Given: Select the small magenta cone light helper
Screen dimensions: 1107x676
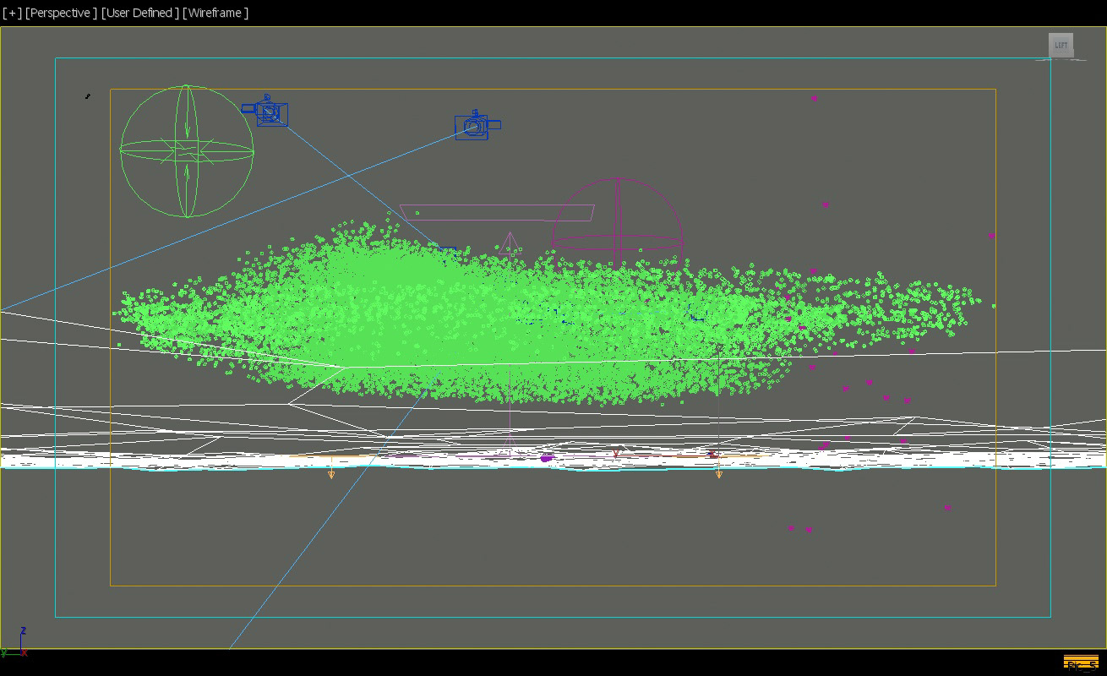Looking at the screenshot, I should (x=509, y=243).
